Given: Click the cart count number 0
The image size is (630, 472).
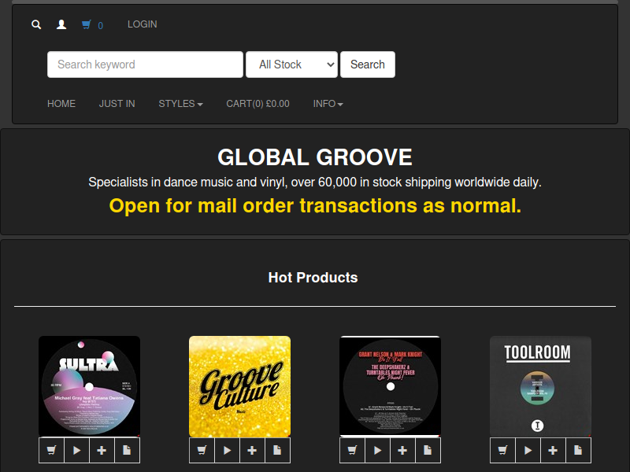Looking at the screenshot, I should pos(101,26).
